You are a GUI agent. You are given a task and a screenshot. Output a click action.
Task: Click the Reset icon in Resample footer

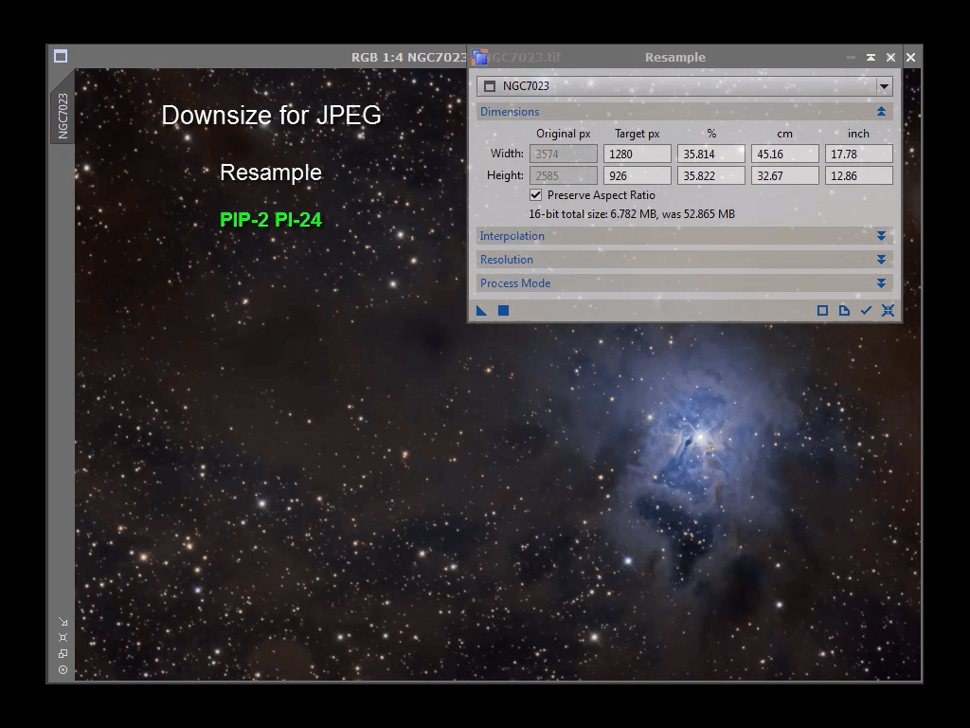[888, 310]
